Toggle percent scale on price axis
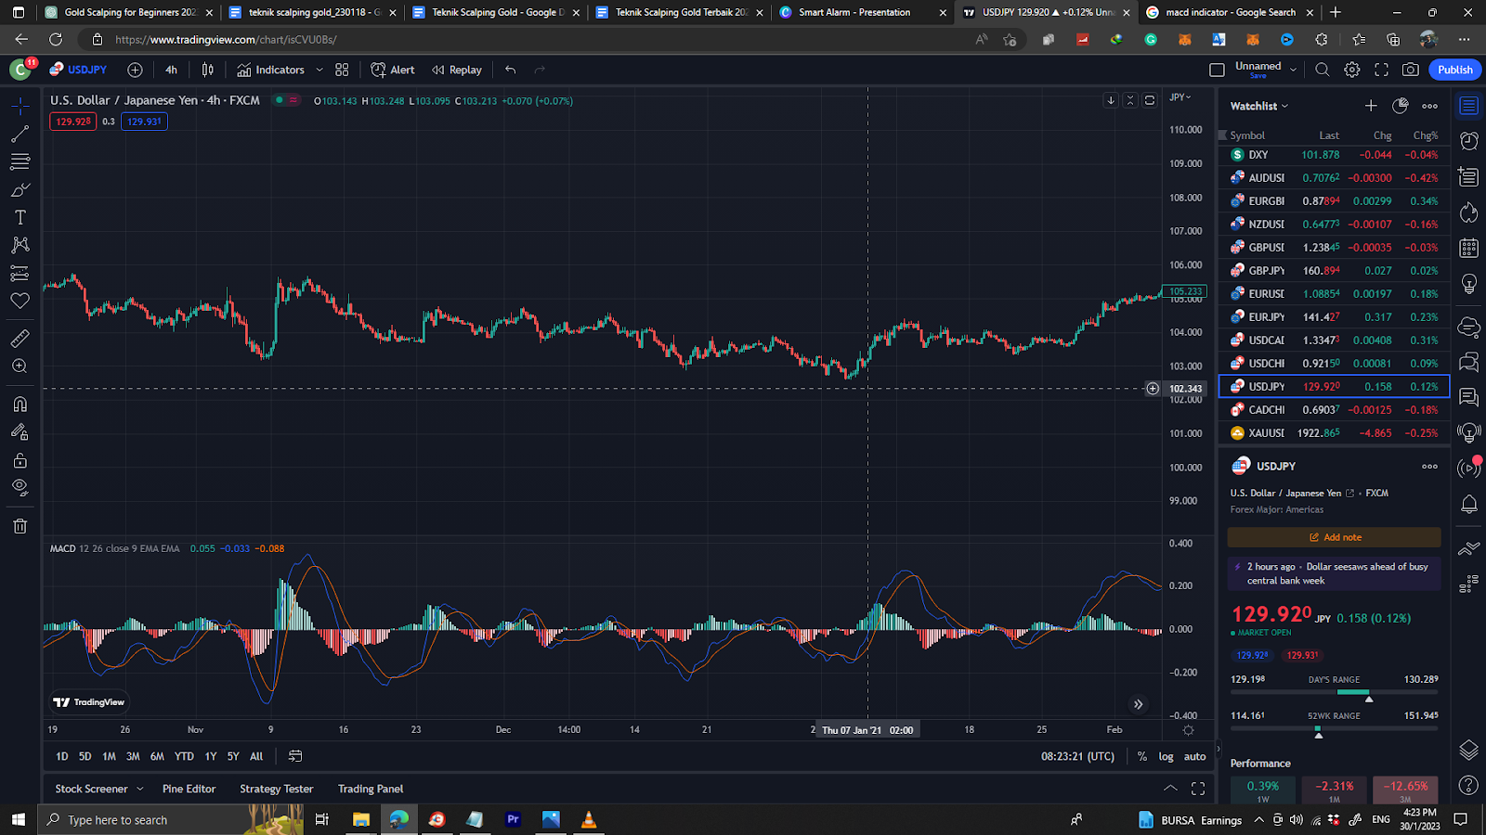The height and width of the screenshot is (835, 1486). [x=1142, y=756]
